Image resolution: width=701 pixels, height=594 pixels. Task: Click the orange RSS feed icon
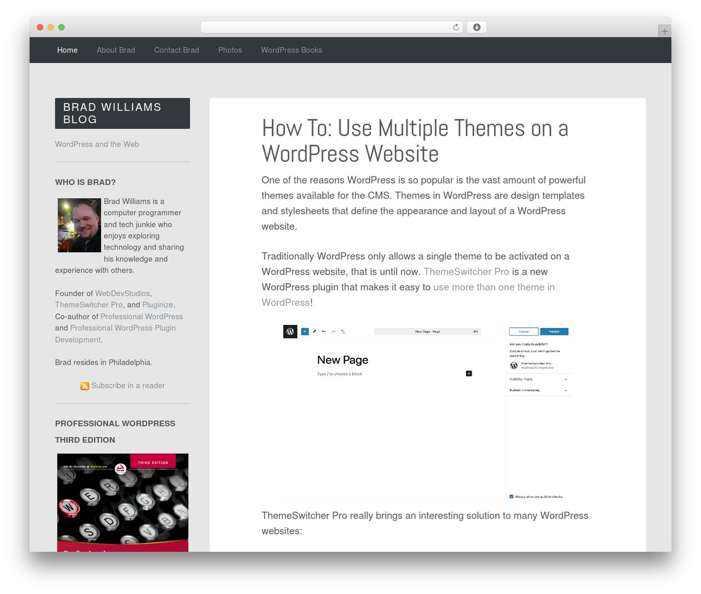pos(85,386)
